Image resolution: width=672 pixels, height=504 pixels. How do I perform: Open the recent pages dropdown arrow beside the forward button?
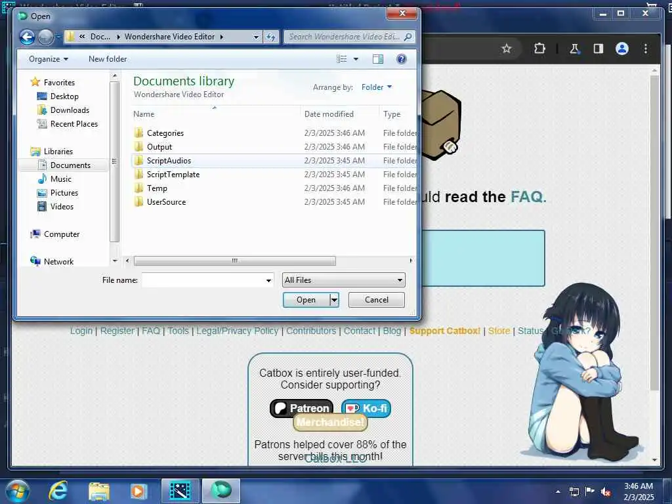click(x=58, y=37)
